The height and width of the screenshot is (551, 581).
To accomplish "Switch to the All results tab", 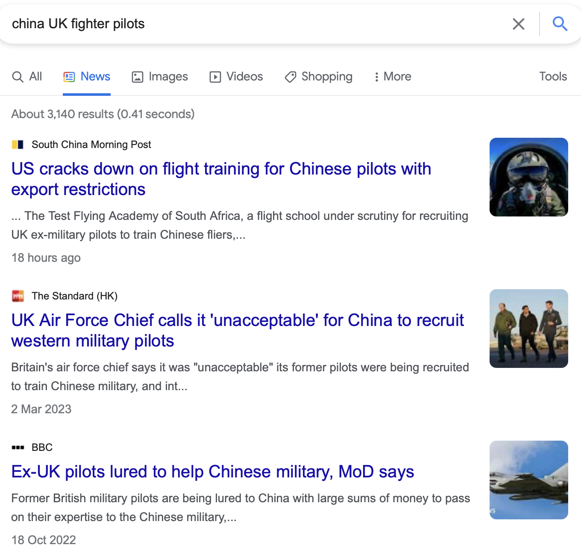I will coord(27,77).
